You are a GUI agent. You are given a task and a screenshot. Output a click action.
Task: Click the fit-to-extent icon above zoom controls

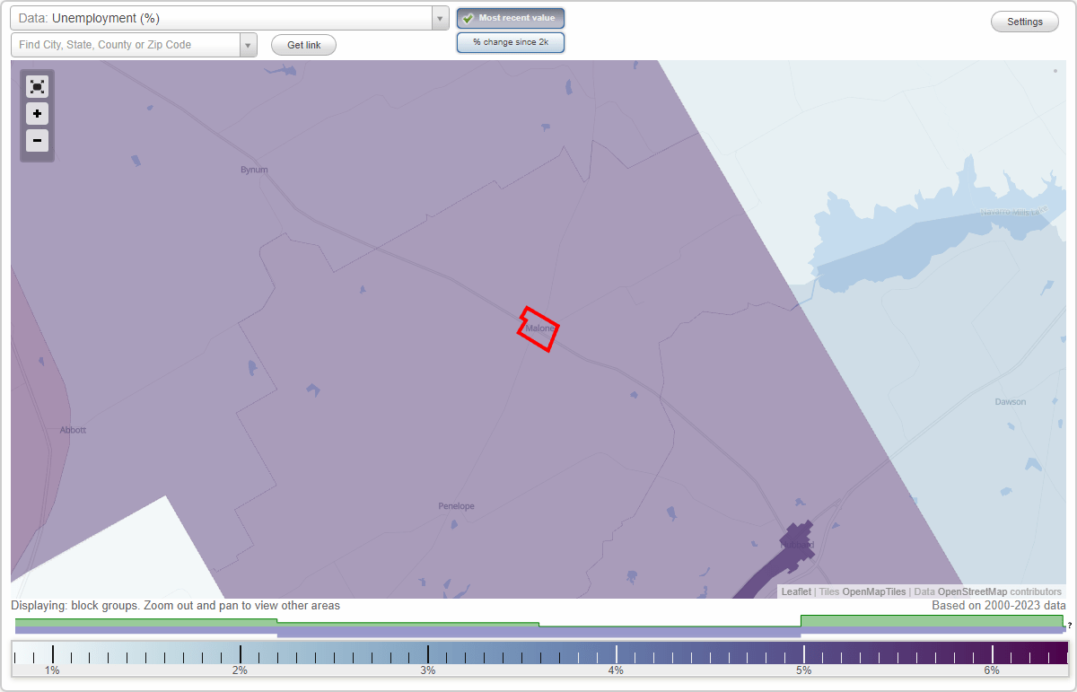[37, 86]
